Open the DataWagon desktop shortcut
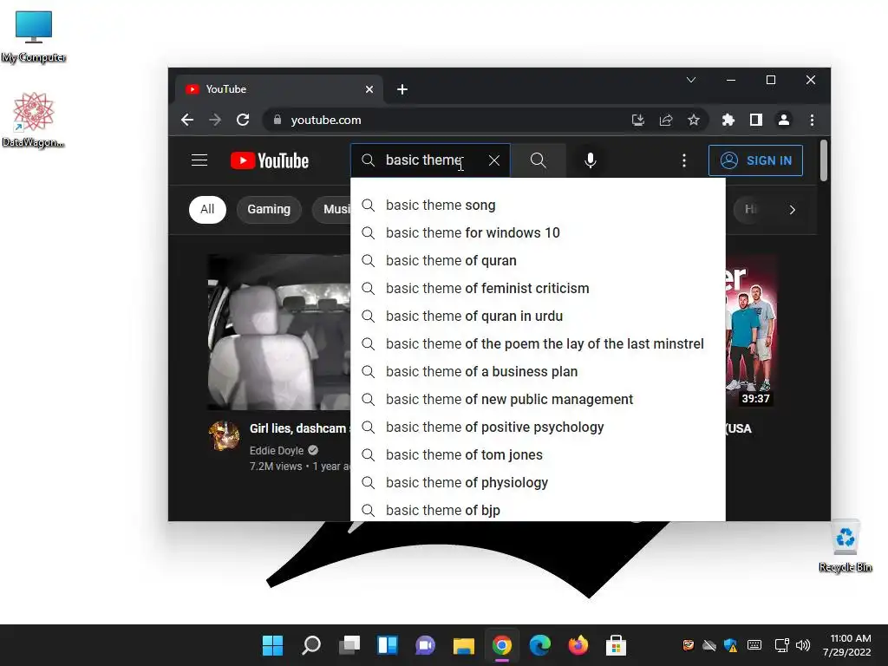This screenshot has width=888, height=666. (x=34, y=121)
